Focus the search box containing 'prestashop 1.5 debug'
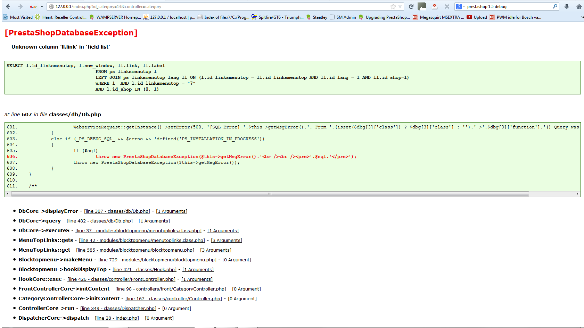The image size is (584, 328). pyautogui.click(x=509, y=7)
